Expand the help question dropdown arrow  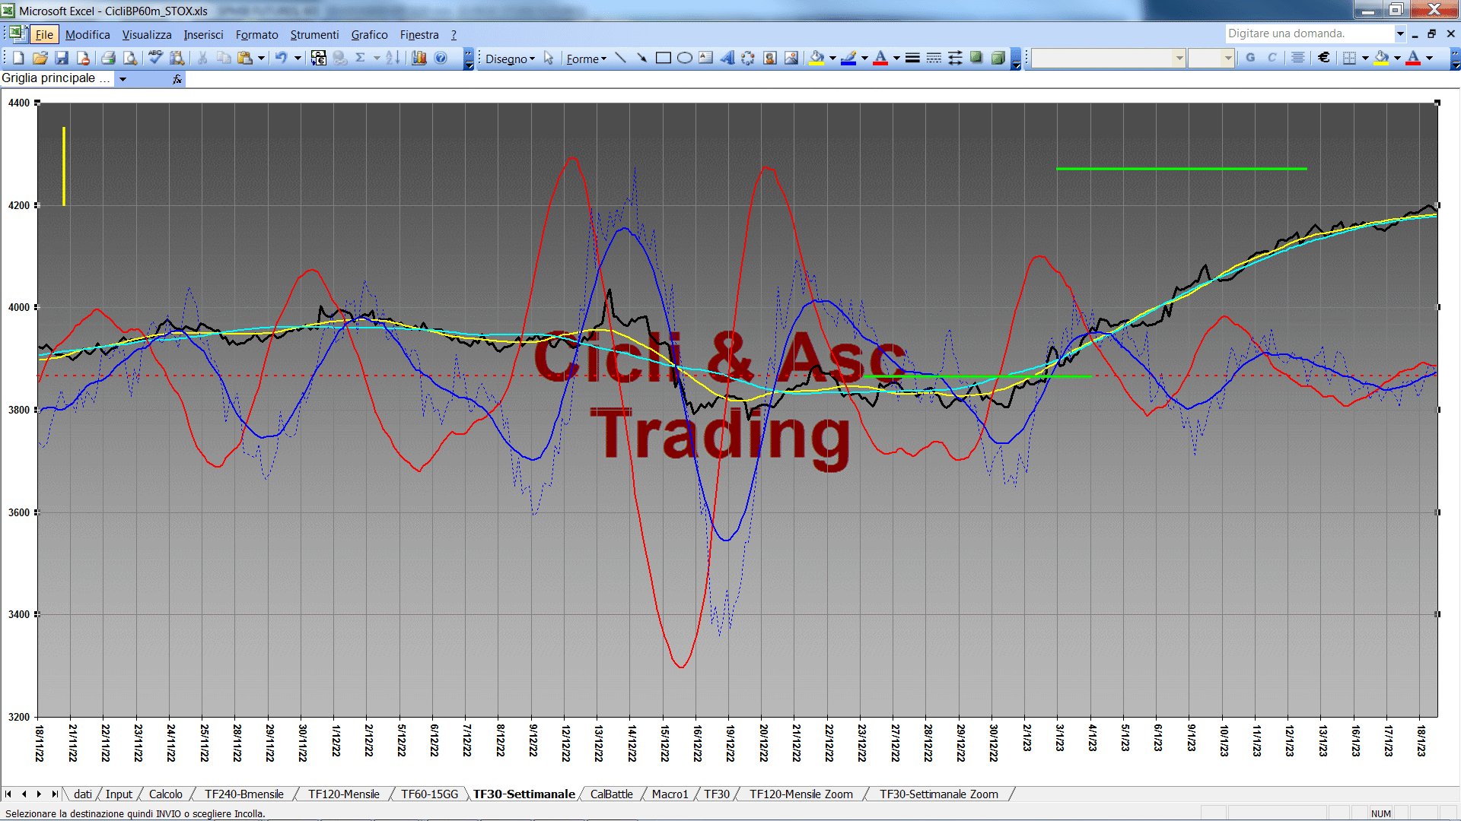1399,33
